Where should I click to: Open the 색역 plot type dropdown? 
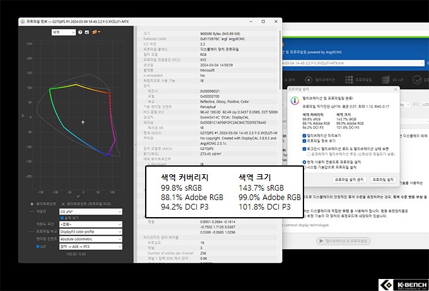(64, 32)
